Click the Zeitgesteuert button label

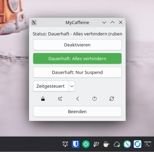point(51,86)
